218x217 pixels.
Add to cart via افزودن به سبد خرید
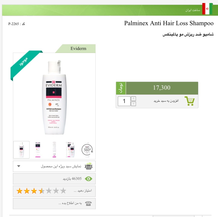[x=166, y=101]
